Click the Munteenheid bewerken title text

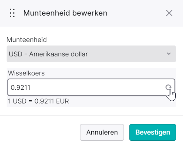[x=65, y=13]
